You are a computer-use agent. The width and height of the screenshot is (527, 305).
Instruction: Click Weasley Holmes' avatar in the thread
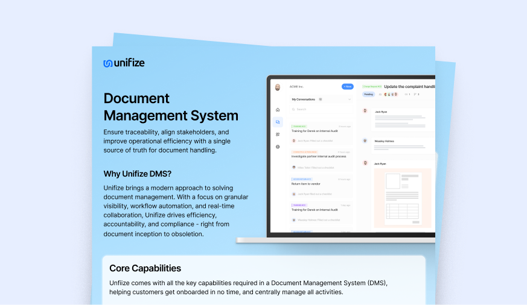pos(365,140)
